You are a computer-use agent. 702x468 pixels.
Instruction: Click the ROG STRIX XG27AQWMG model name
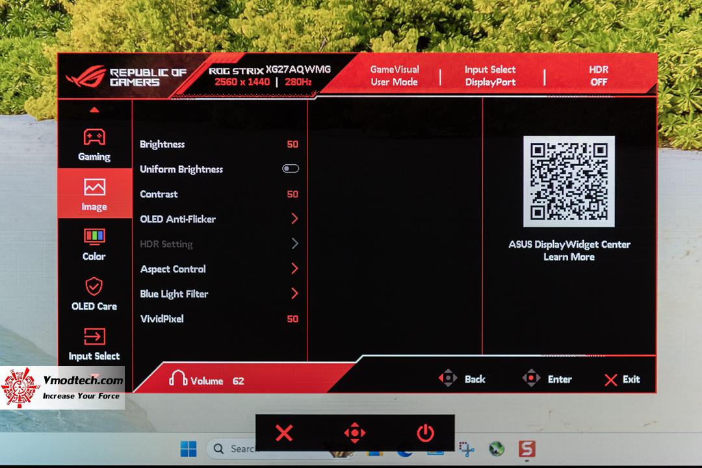(x=270, y=69)
